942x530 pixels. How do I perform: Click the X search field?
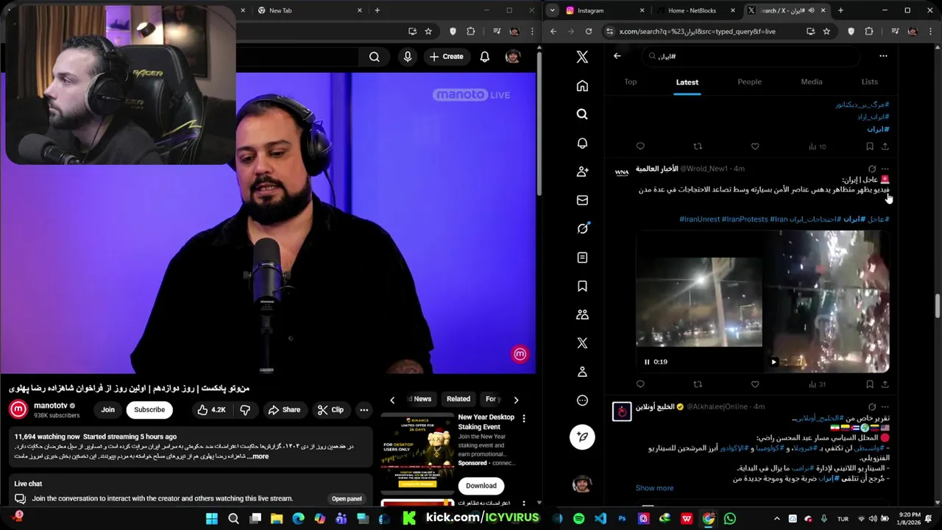click(x=751, y=56)
